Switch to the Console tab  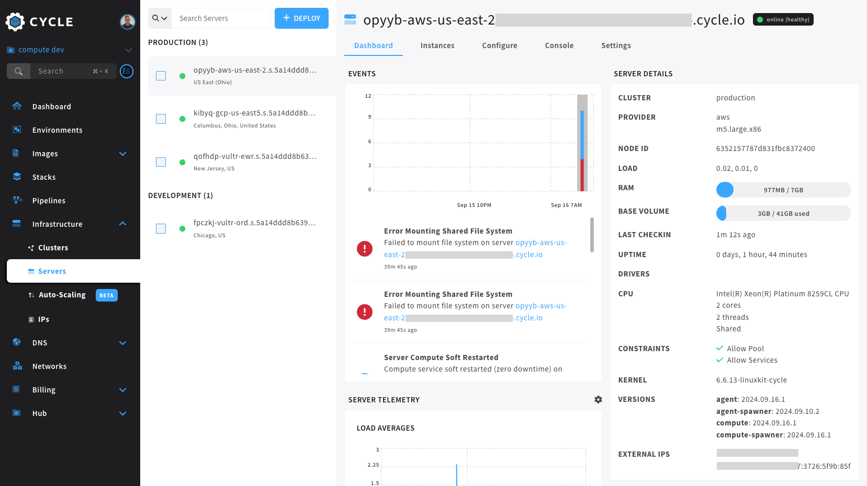(559, 45)
